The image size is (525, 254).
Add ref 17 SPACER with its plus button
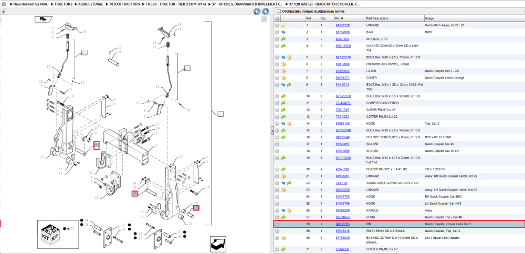coord(277,144)
